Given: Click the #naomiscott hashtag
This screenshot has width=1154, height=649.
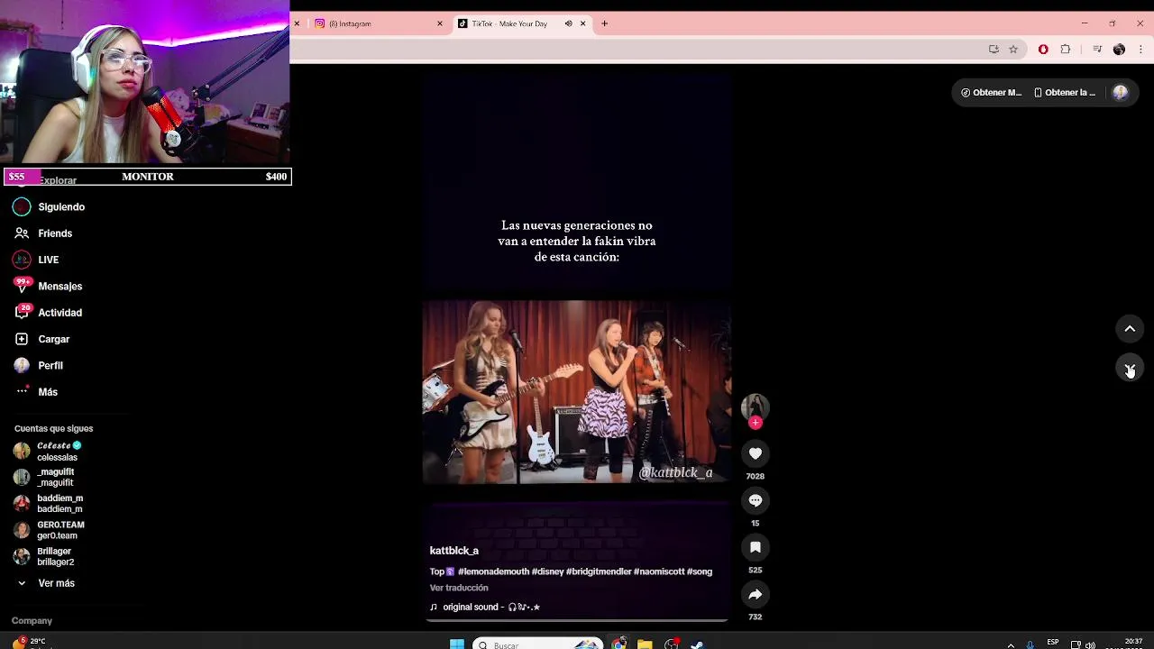Looking at the screenshot, I should tap(659, 571).
